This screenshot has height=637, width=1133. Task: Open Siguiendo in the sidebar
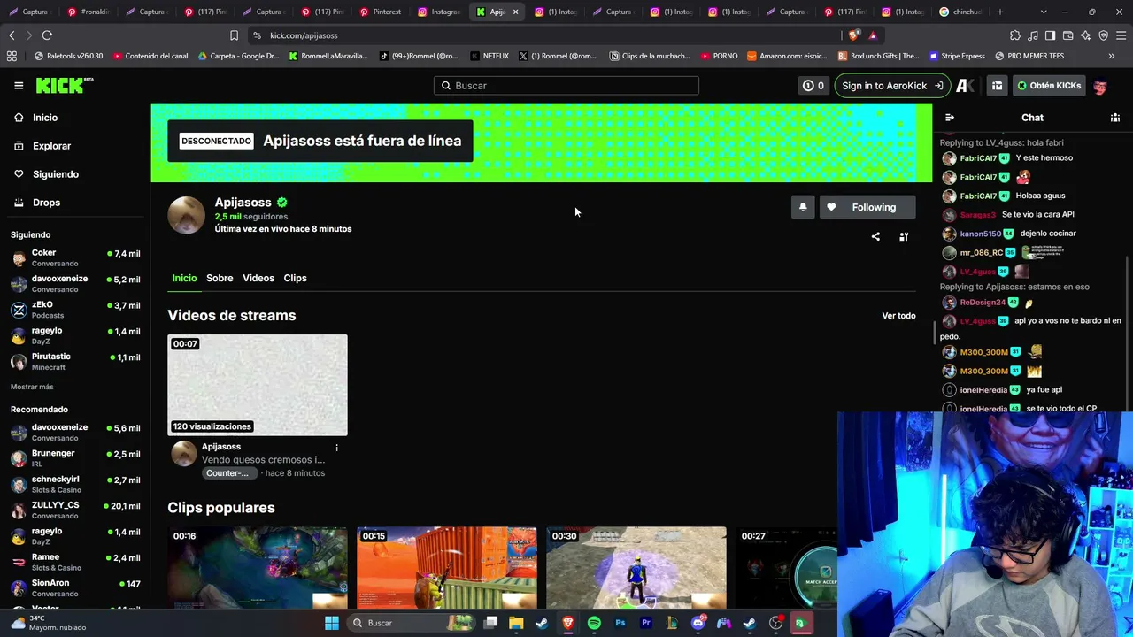(55, 174)
